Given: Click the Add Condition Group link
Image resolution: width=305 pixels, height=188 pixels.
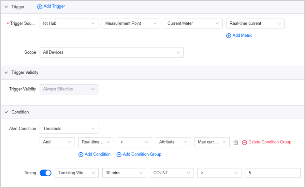Looking at the screenshot, I should [142, 154].
